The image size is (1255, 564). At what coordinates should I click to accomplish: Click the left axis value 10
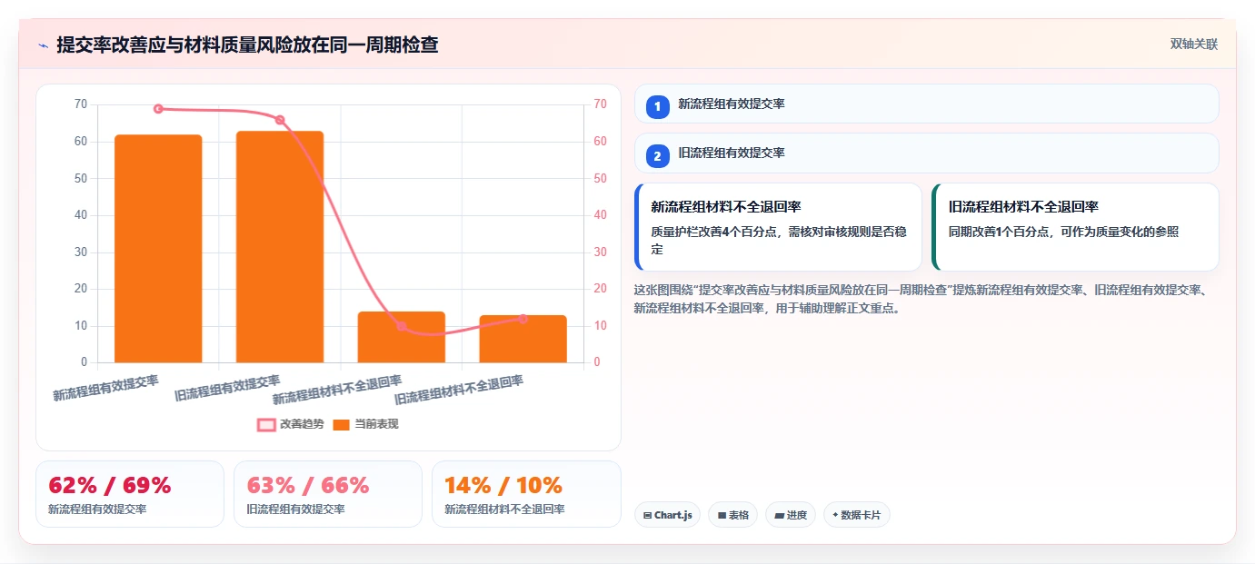pos(81,325)
